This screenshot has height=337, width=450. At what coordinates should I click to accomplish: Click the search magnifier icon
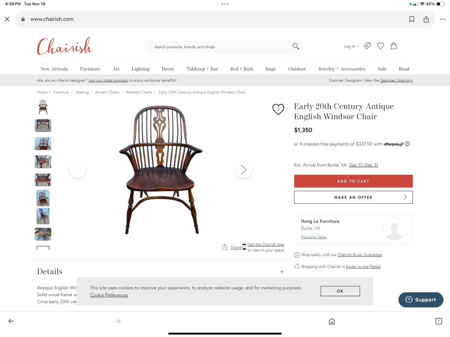[296, 46]
